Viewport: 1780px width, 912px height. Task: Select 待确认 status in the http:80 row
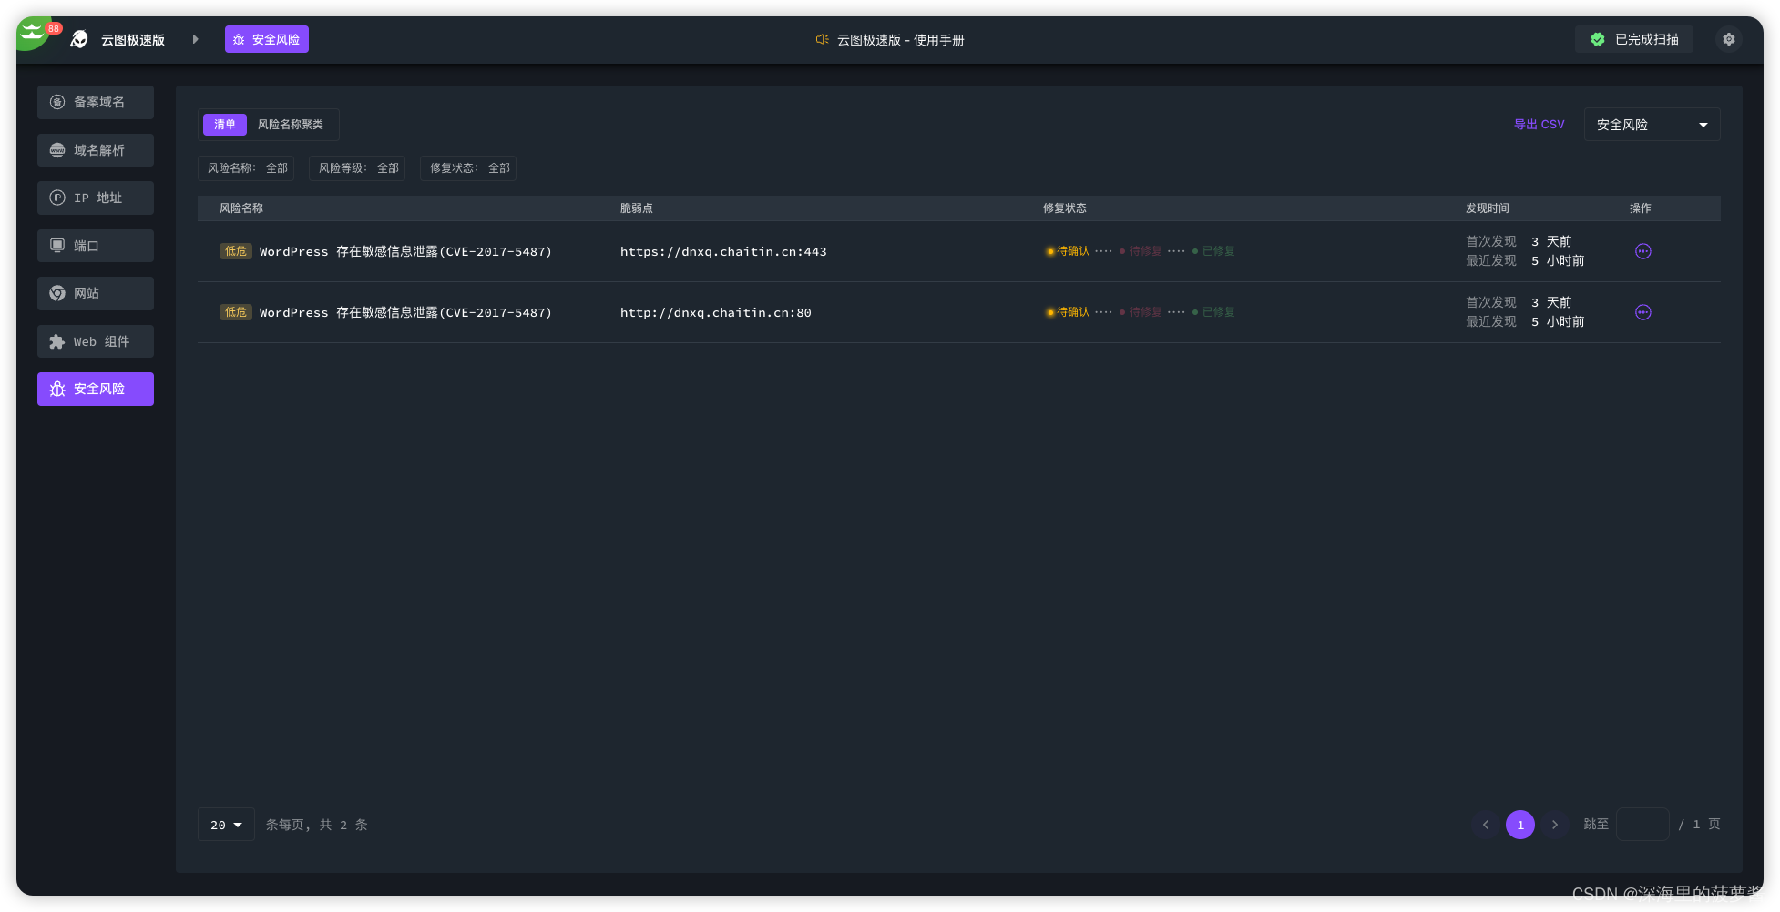(x=1068, y=312)
